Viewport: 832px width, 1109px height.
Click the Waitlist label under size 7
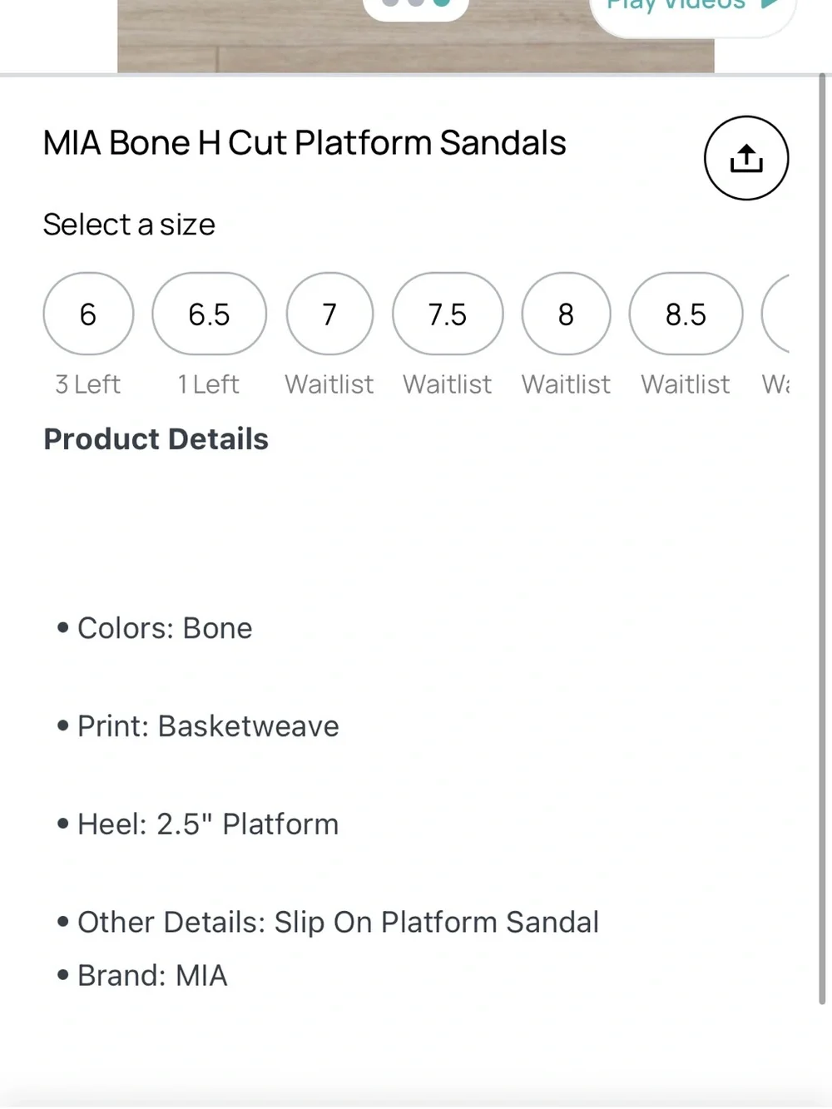(329, 384)
